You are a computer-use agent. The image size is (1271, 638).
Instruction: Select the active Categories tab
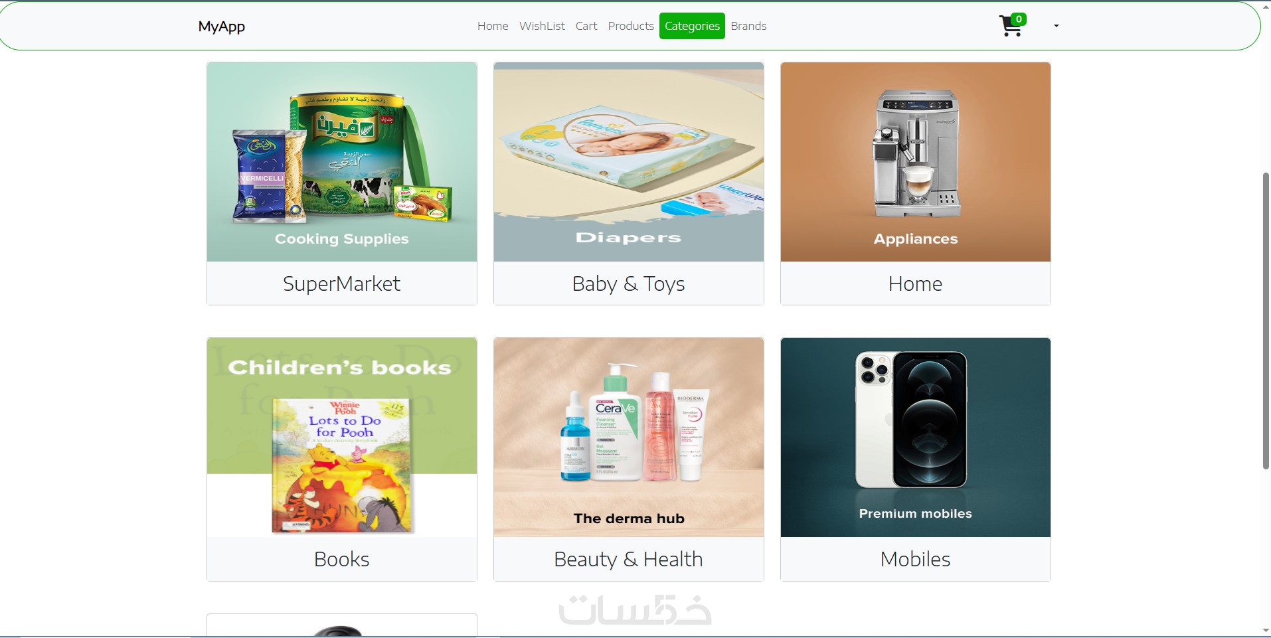(x=692, y=26)
